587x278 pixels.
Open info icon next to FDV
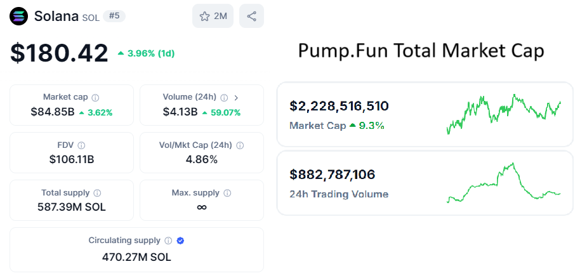click(x=81, y=145)
